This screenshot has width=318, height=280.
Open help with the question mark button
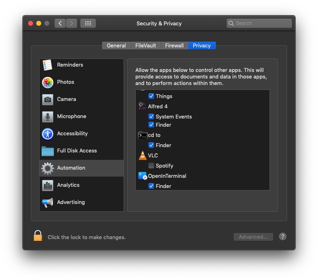point(283,237)
